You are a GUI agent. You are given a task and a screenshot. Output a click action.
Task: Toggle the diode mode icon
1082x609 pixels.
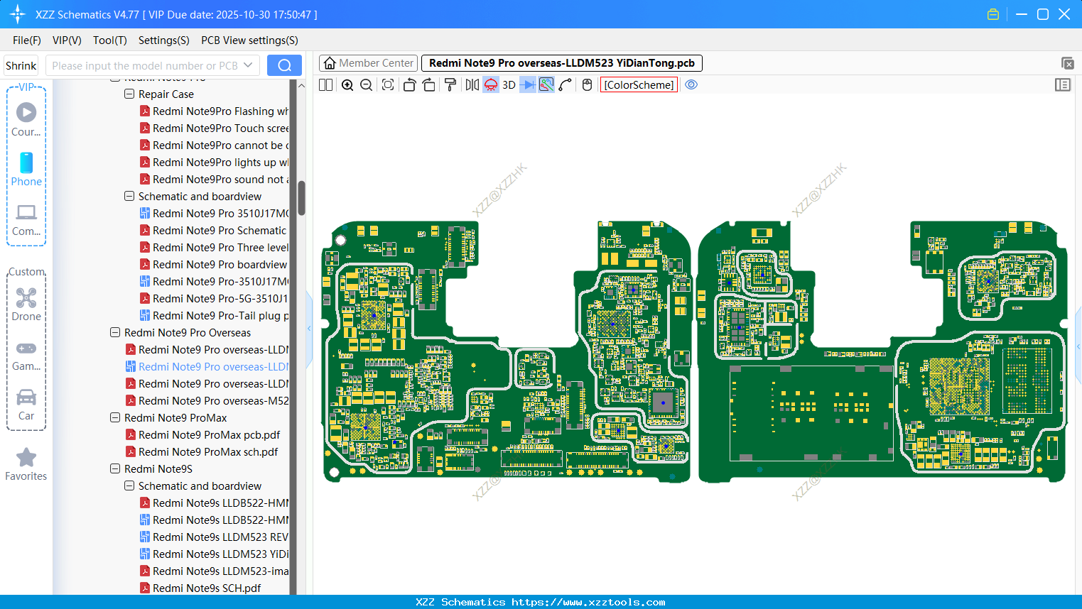point(527,85)
